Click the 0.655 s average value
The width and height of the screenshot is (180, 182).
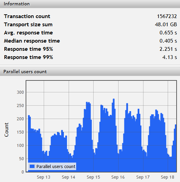(168, 33)
